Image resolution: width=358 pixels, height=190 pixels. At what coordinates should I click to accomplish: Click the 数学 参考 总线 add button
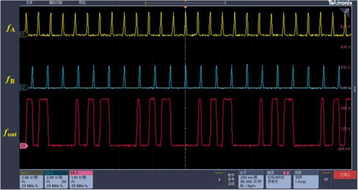point(231,179)
